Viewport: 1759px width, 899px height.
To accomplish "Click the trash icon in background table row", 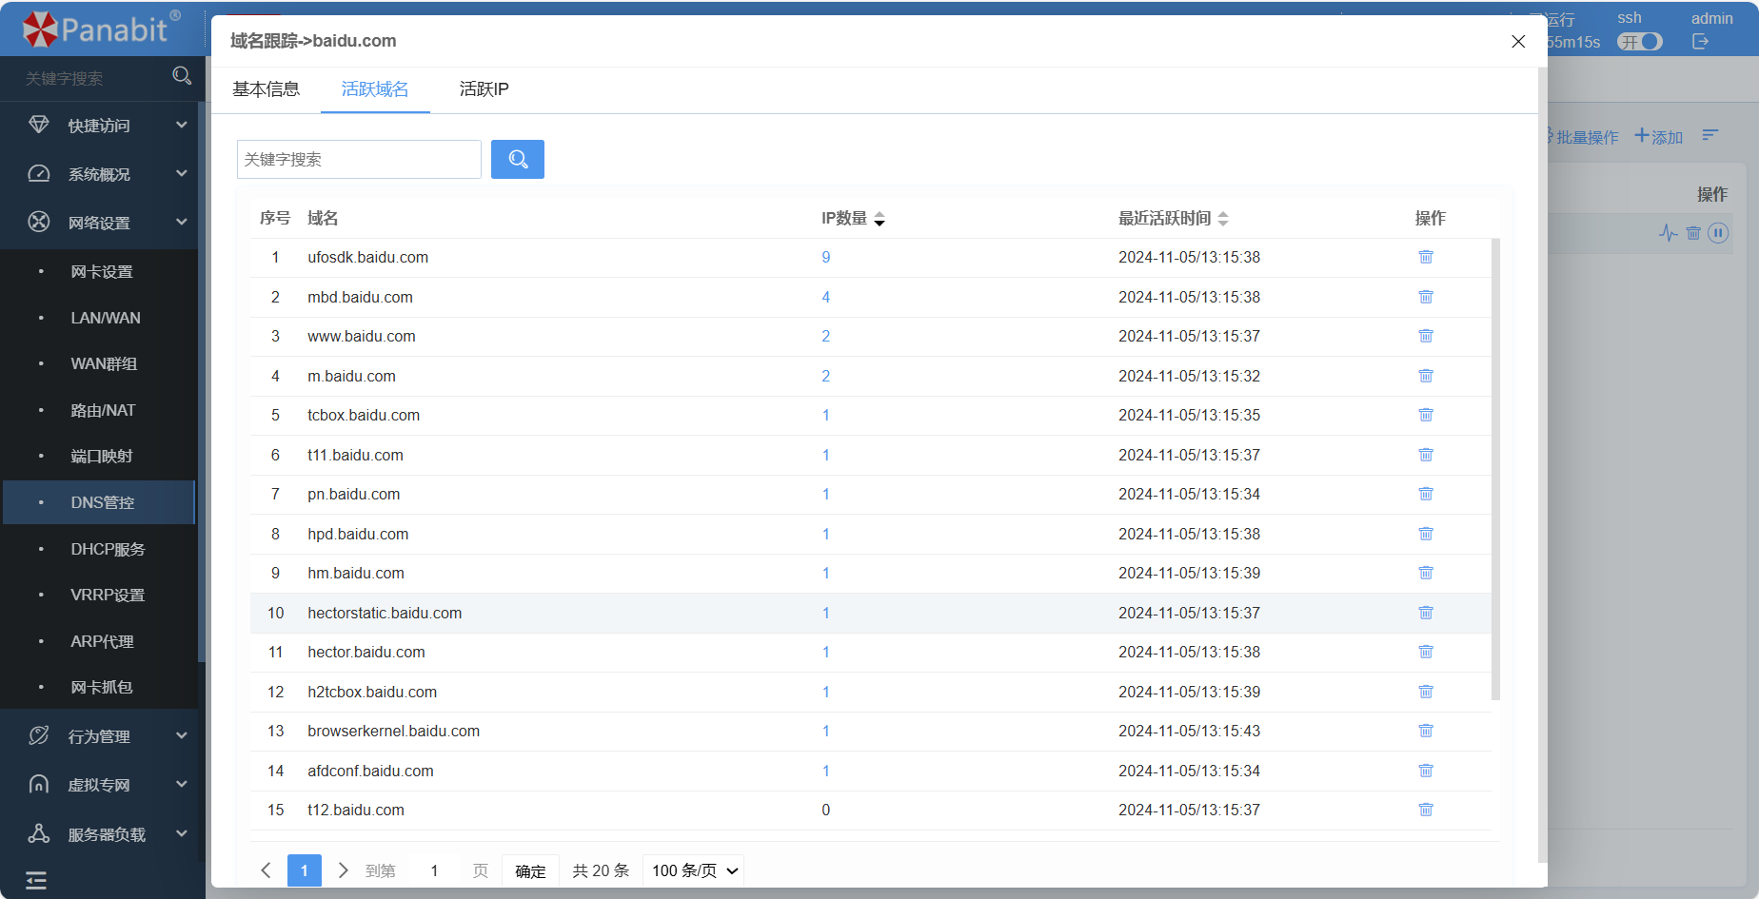I will tap(1693, 233).
